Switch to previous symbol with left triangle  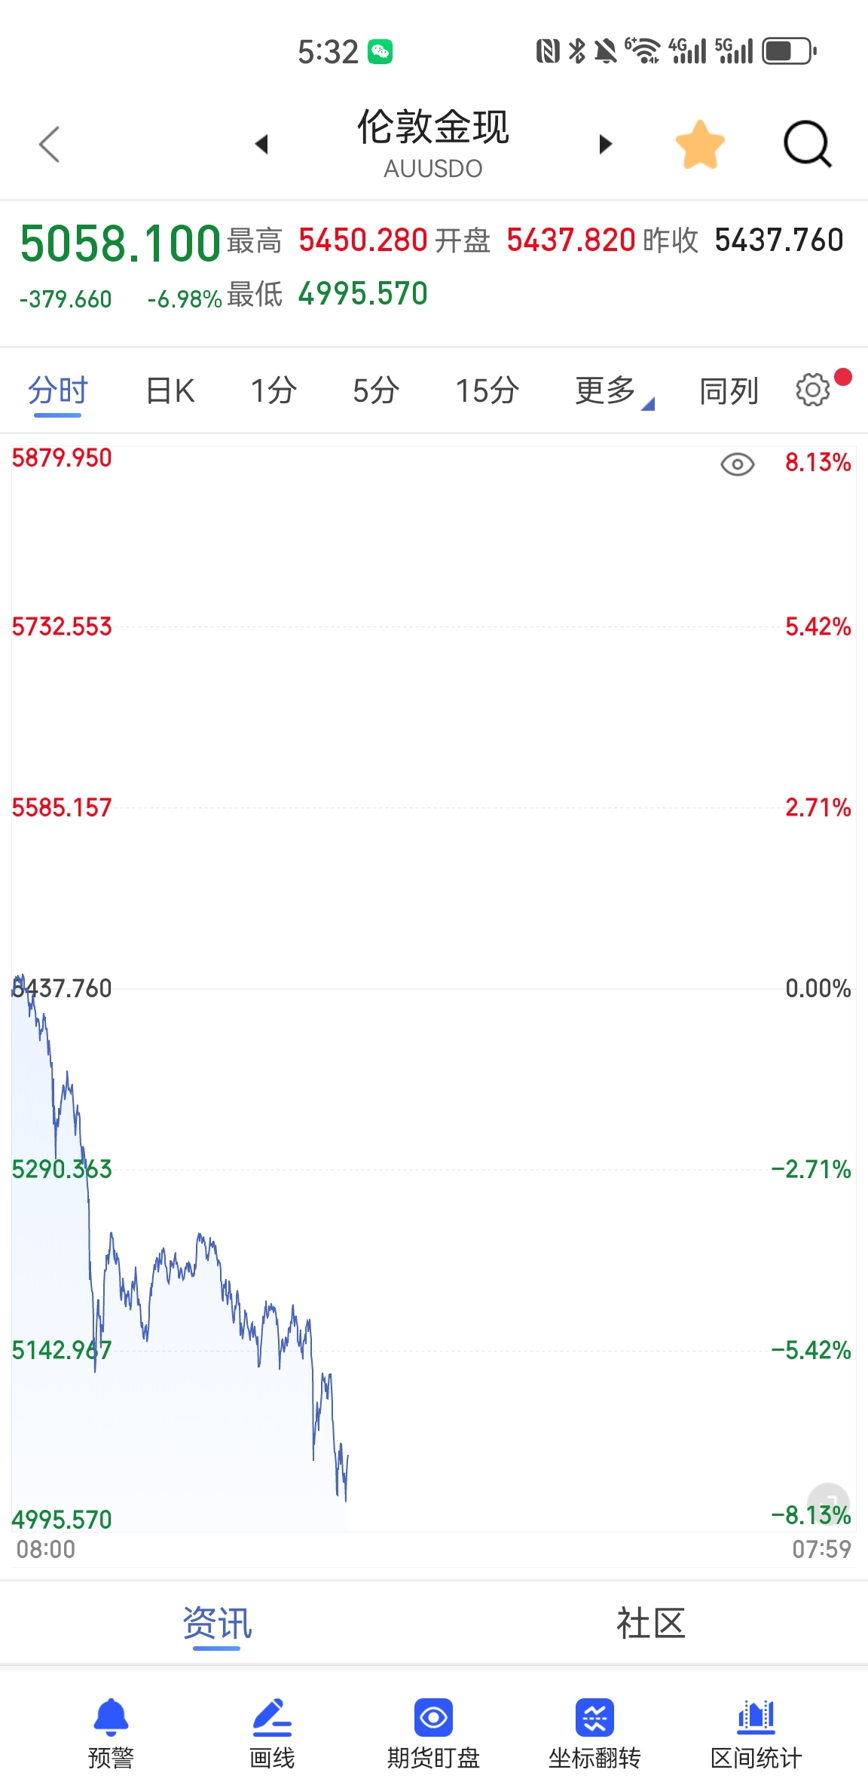coord(261,144)
